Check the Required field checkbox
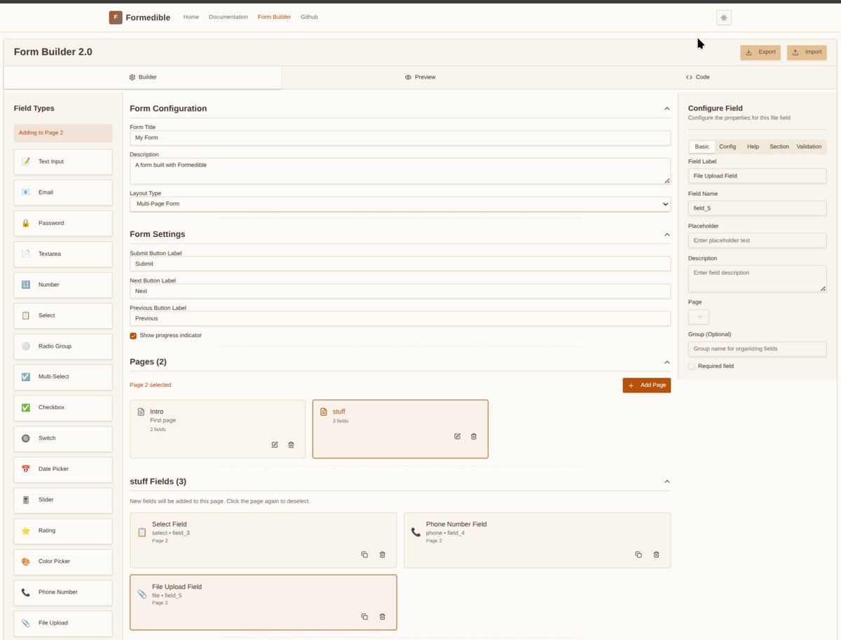Viewport: 841px width, 640px height. [x=692, y=366]
